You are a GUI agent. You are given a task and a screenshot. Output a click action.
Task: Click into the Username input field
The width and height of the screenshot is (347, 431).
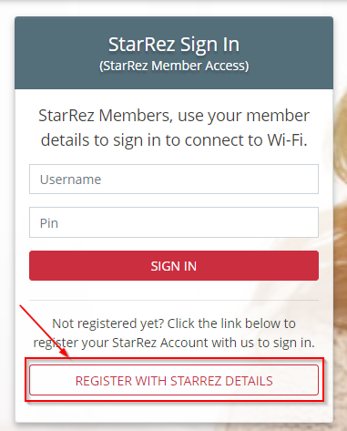174,180
